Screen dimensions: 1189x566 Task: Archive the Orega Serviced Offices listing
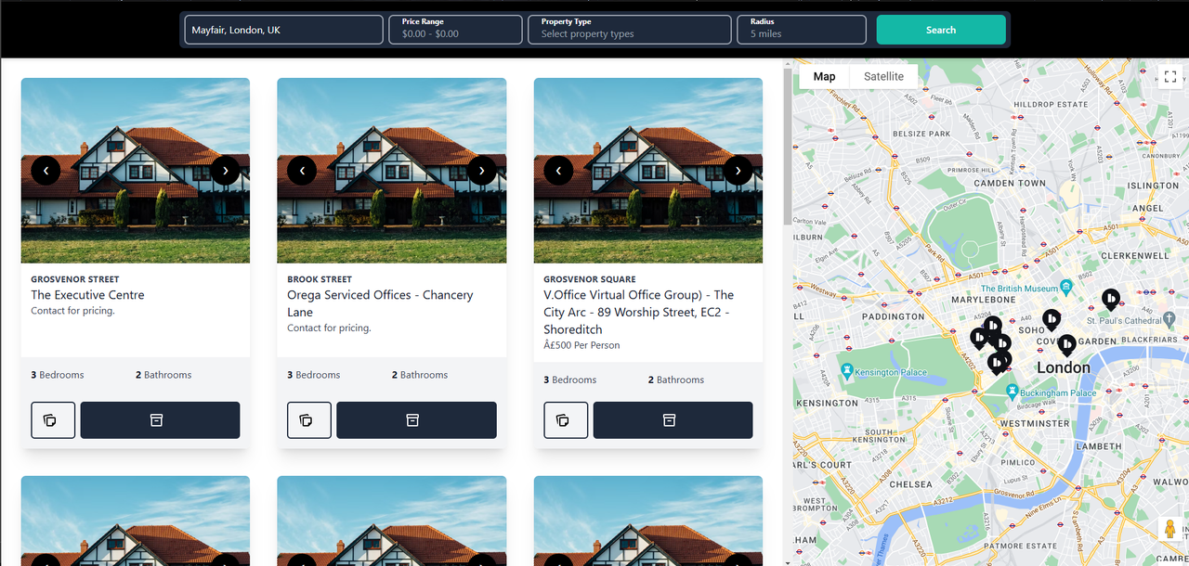tap(416, 420)
